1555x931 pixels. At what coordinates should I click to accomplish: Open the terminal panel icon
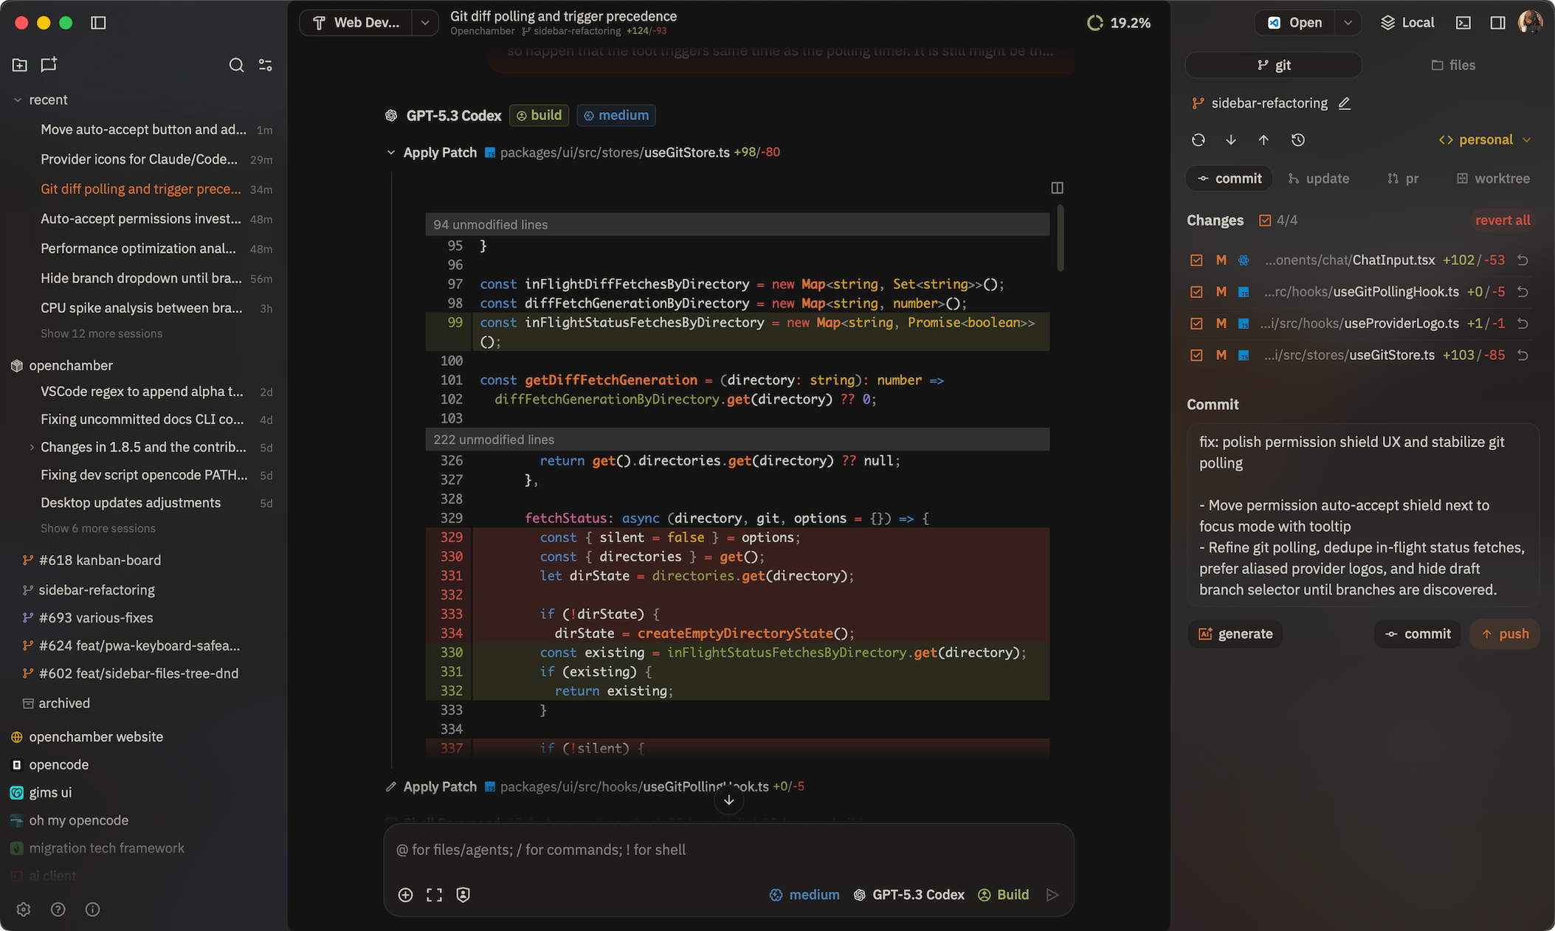(x=1463, y=23)
